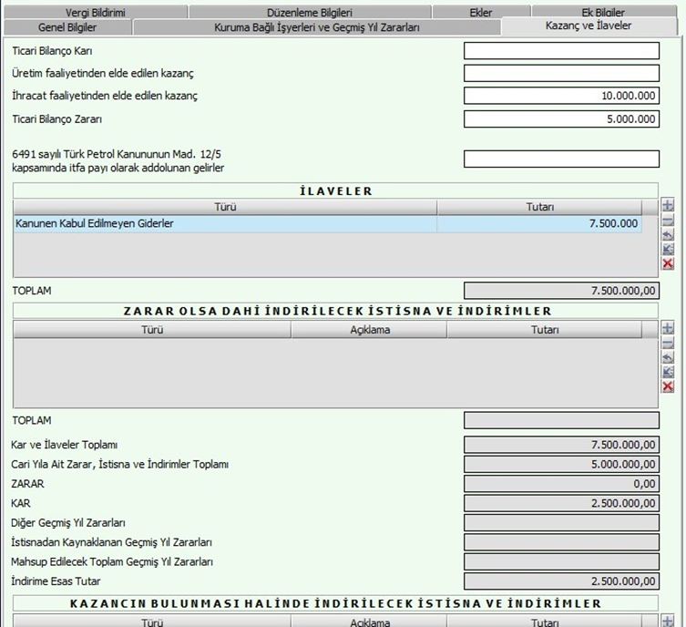Click the undo arrow icon beside İLAVELER table

(x=668, y=235)
